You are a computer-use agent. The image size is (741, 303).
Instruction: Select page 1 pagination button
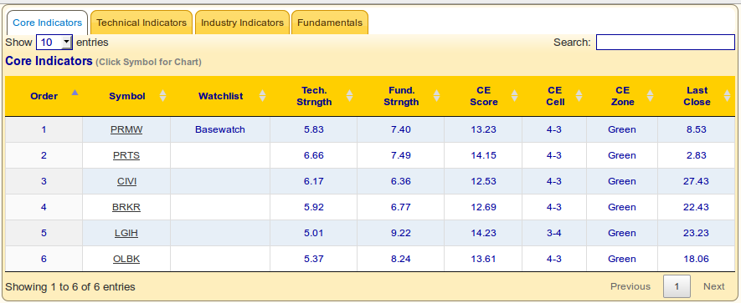point(677,286)
